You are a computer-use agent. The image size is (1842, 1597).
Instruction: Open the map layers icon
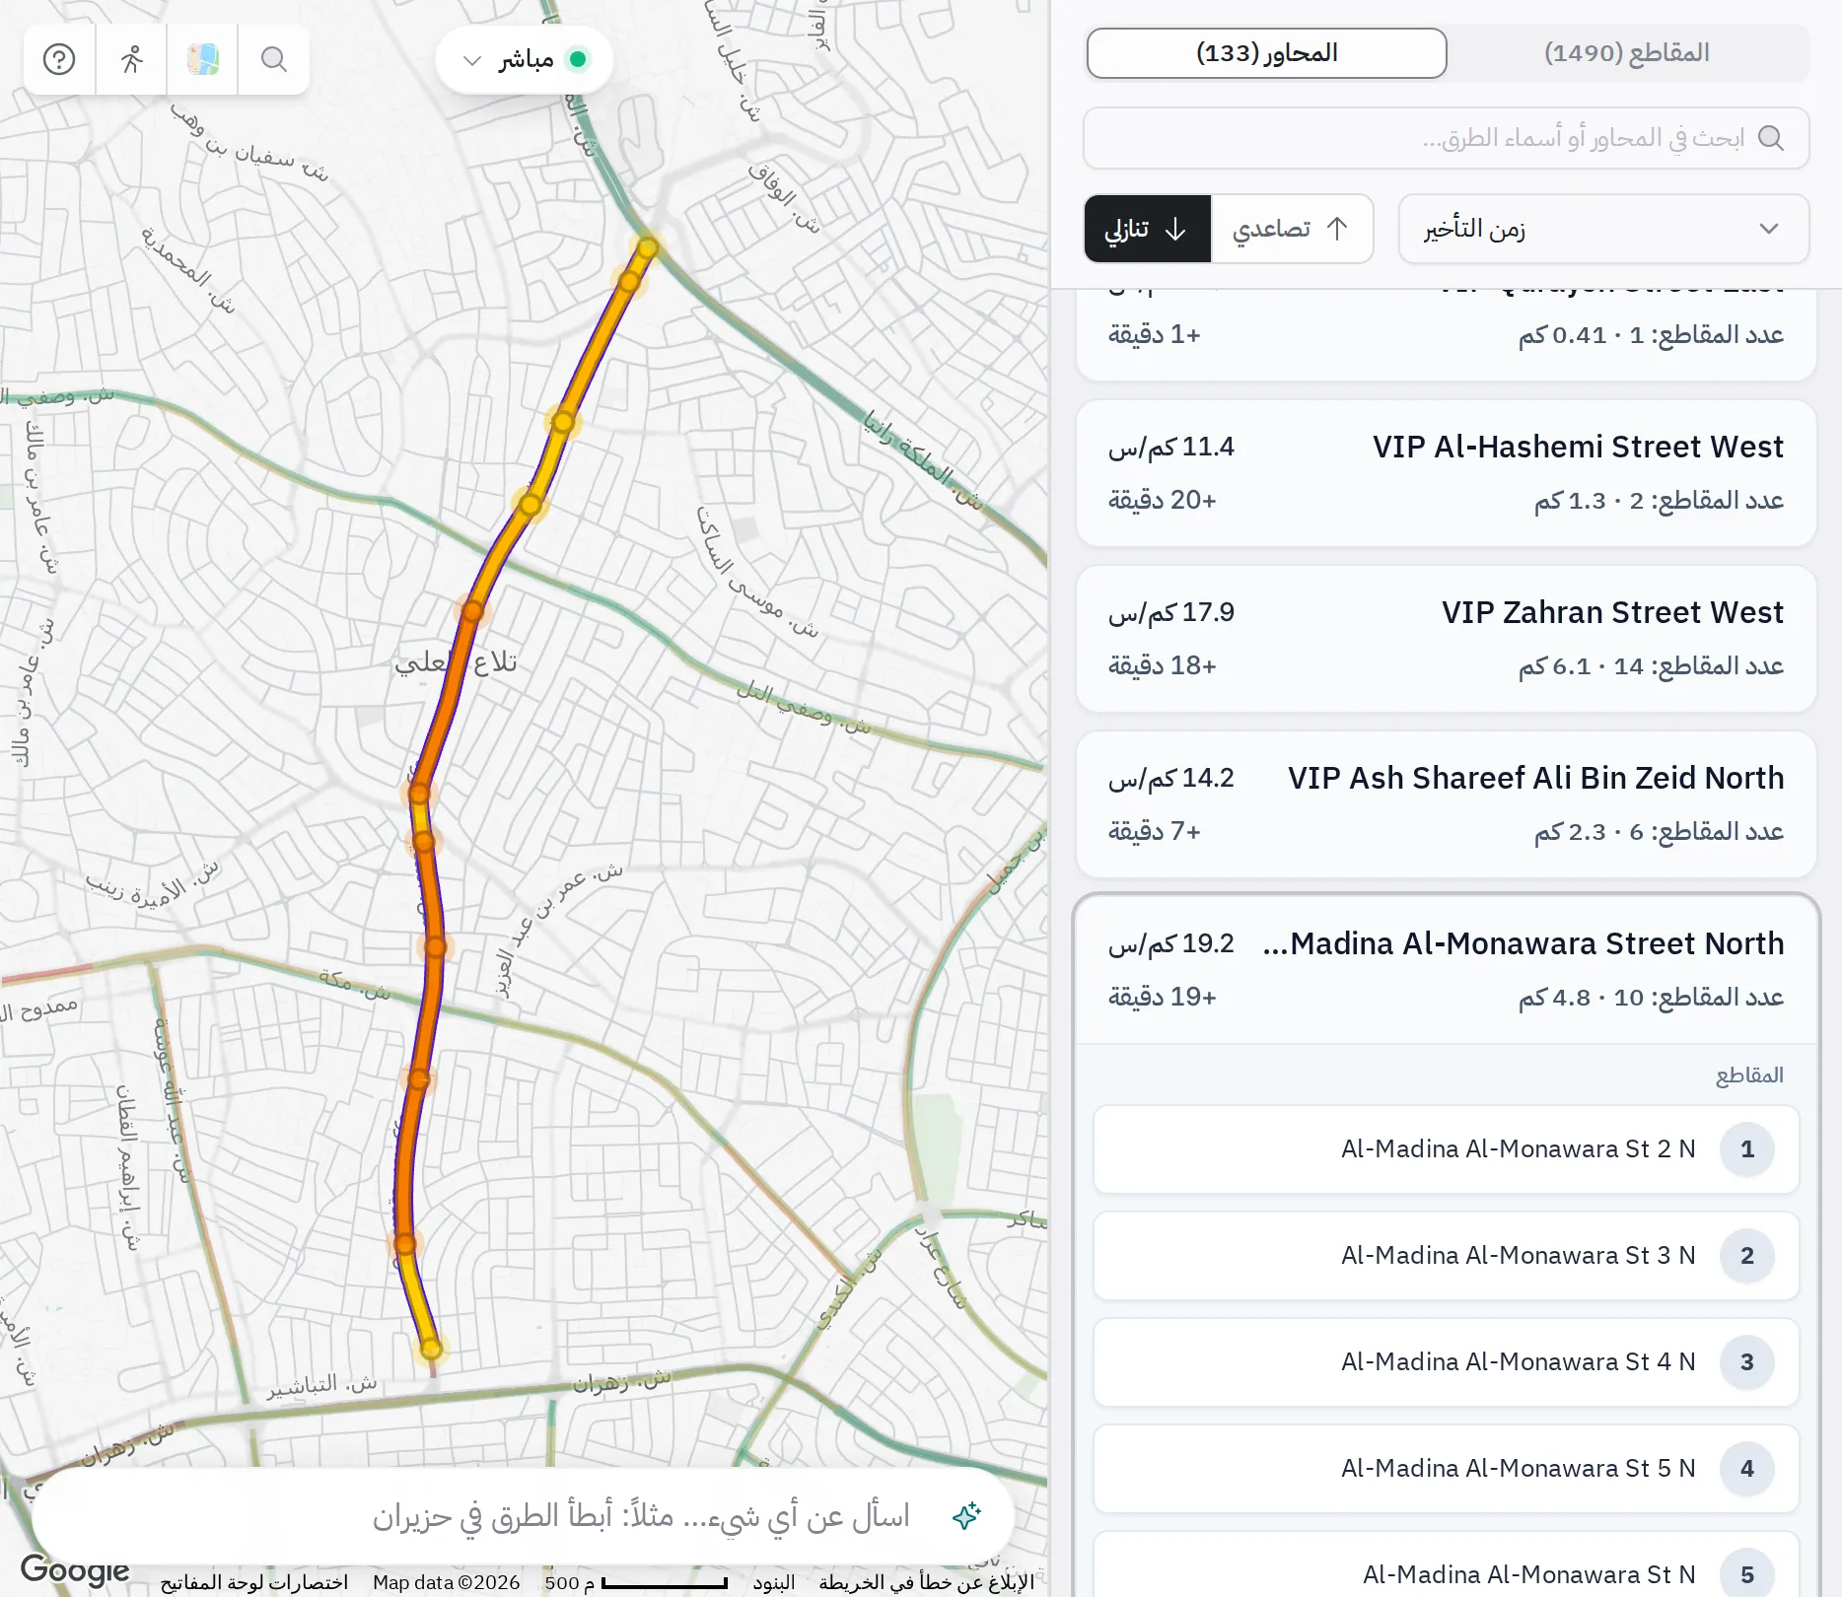[x=203, y=60]
